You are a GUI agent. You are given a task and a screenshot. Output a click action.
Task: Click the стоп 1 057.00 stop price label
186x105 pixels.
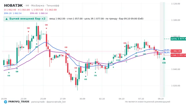(x=178, y=55)
